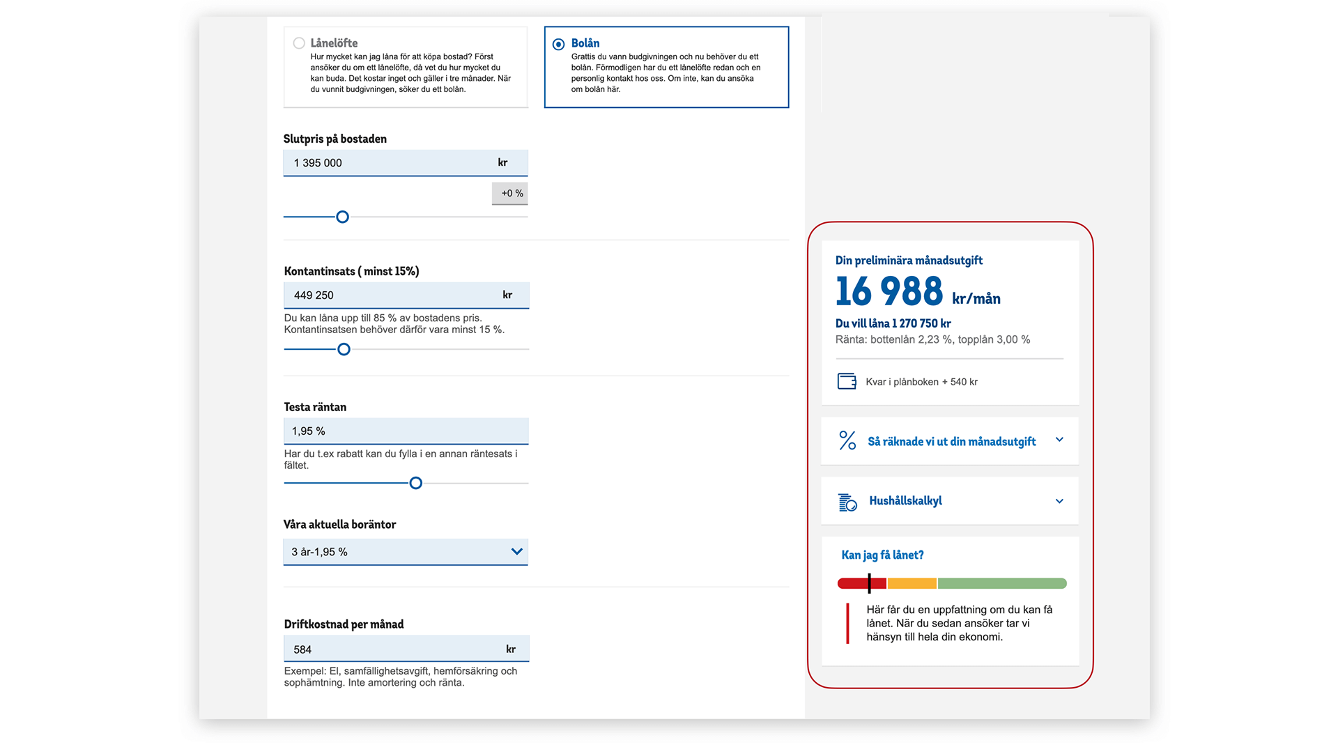The height and width of the screenshot is (747, 1338).
Task: Click the Kvar i plånboken + 540 kr text
Action: coord(921,382)
